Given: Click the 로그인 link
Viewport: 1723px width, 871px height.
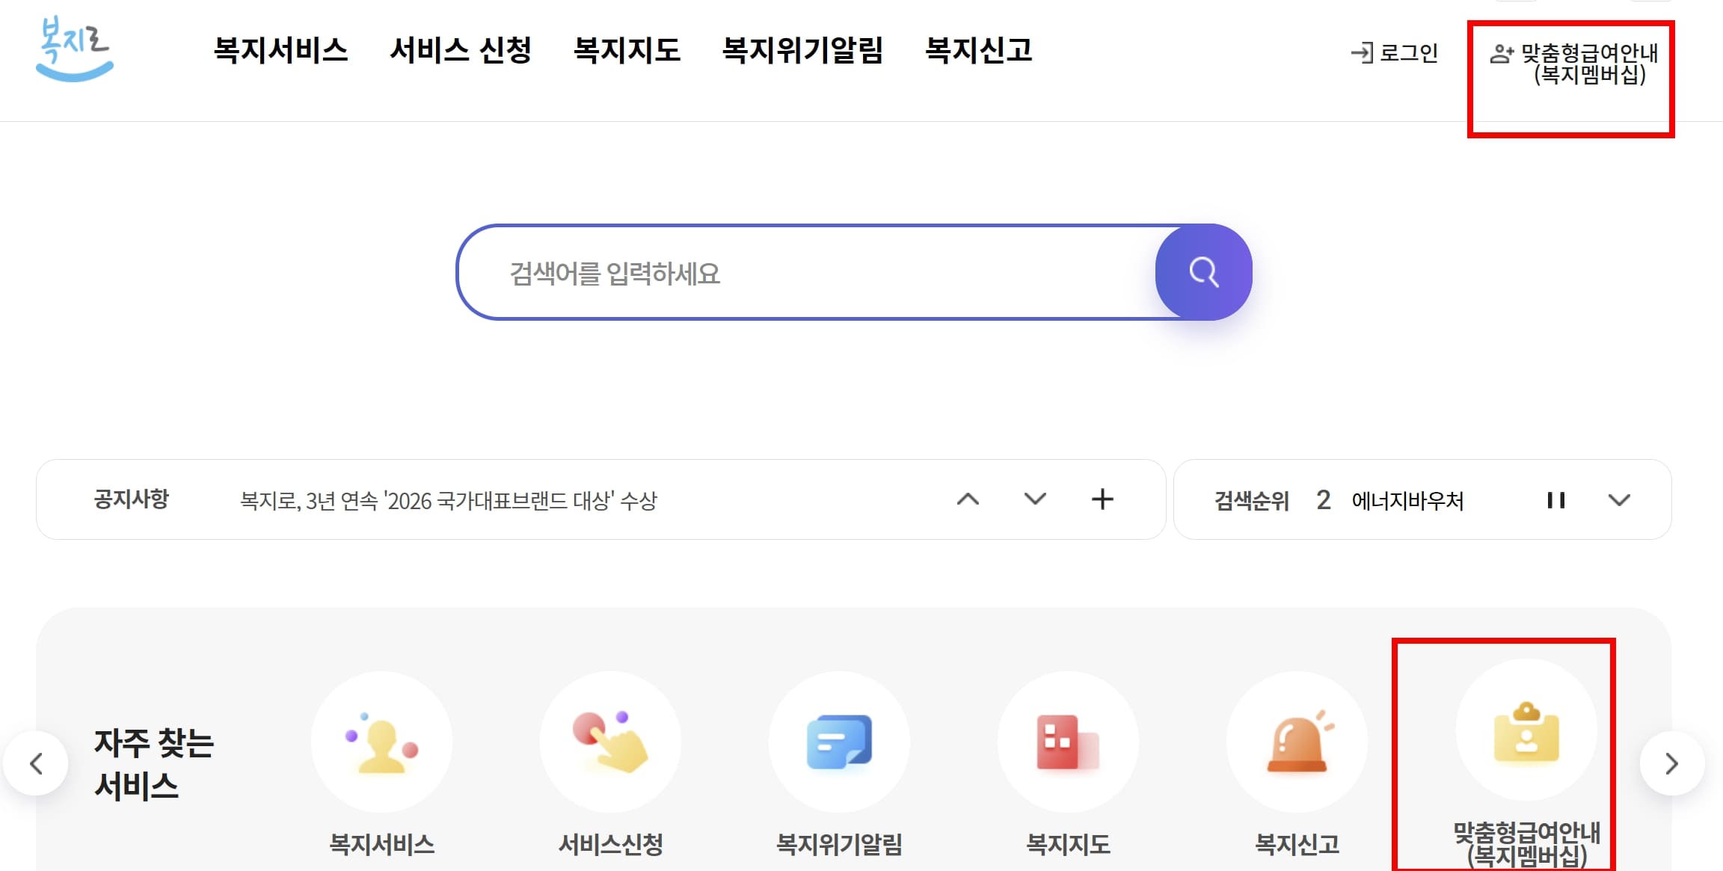Looking at the screenshot, I should pyautogui.click(x=1395, y=53).
